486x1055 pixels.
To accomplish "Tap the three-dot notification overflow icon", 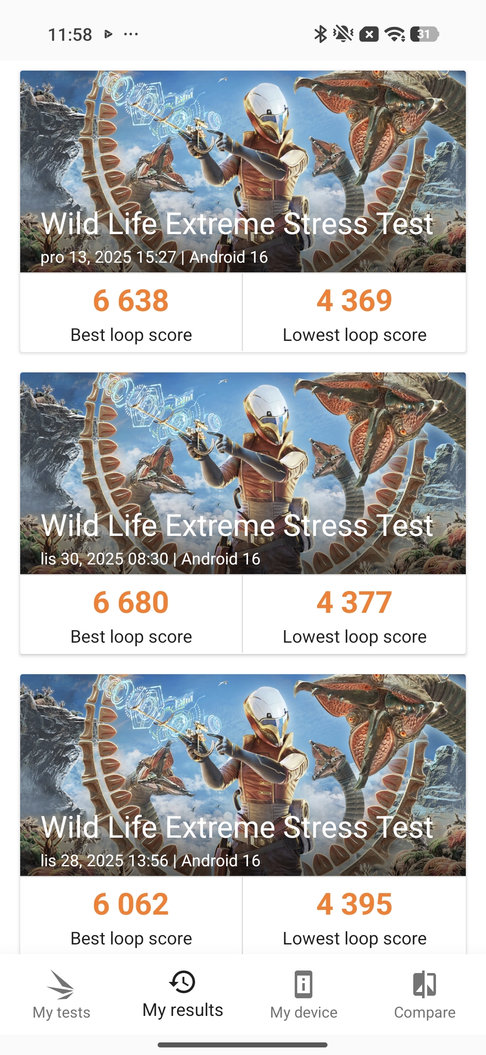I will [131, 34].
